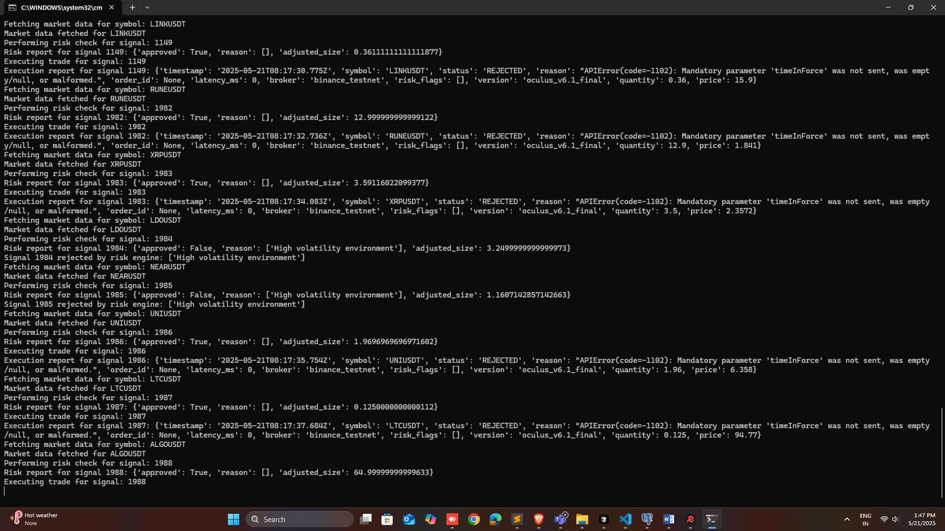Show hidden system tray icons
Viewport: 945px width, 531px height.
pos(847,519)
